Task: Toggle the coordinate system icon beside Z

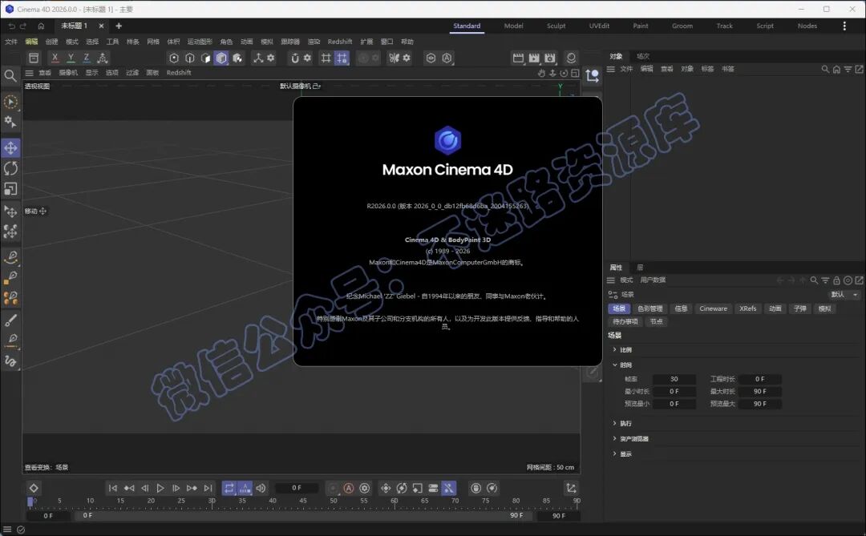Action: point(102,58)
